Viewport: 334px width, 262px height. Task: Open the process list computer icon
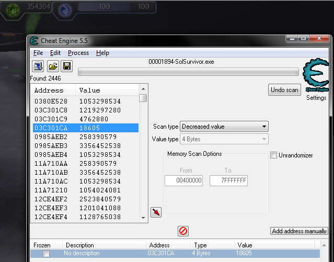(x=38, y=66)
